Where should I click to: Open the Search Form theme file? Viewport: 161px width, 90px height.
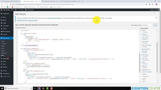[x=144, y=58]
